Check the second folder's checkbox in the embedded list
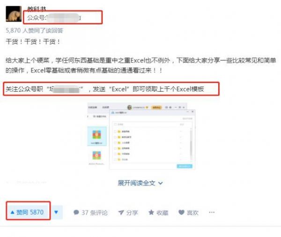The width and height of the screenshot is (281, 237). (115, 137)
